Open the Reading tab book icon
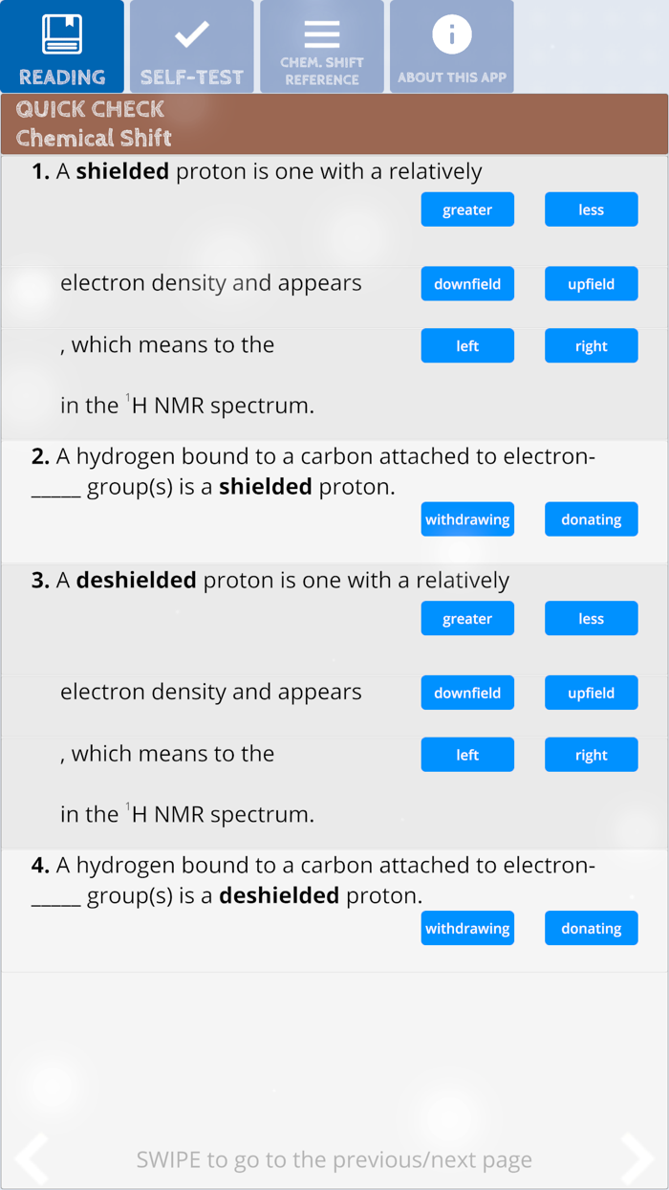 coord(62,34)
